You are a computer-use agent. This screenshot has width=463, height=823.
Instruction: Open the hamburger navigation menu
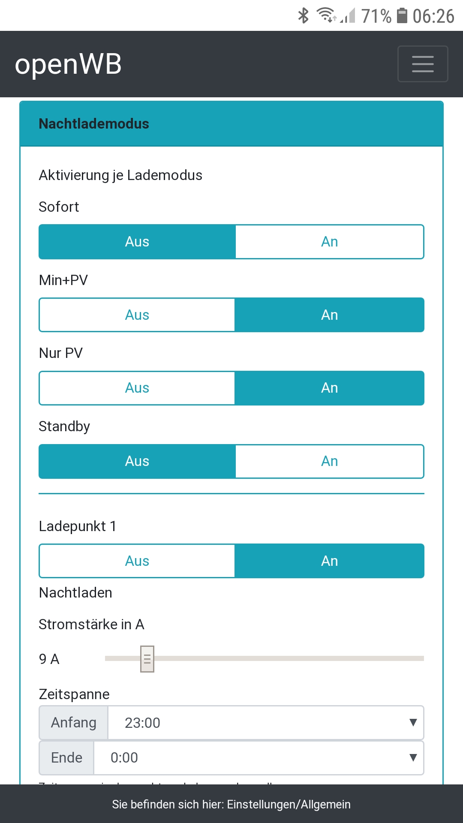click(x=423, y=64)
